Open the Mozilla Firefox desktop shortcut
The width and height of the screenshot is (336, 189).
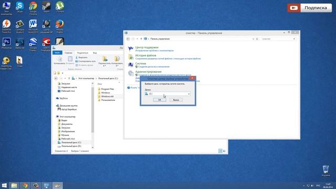tap(59, 26)
